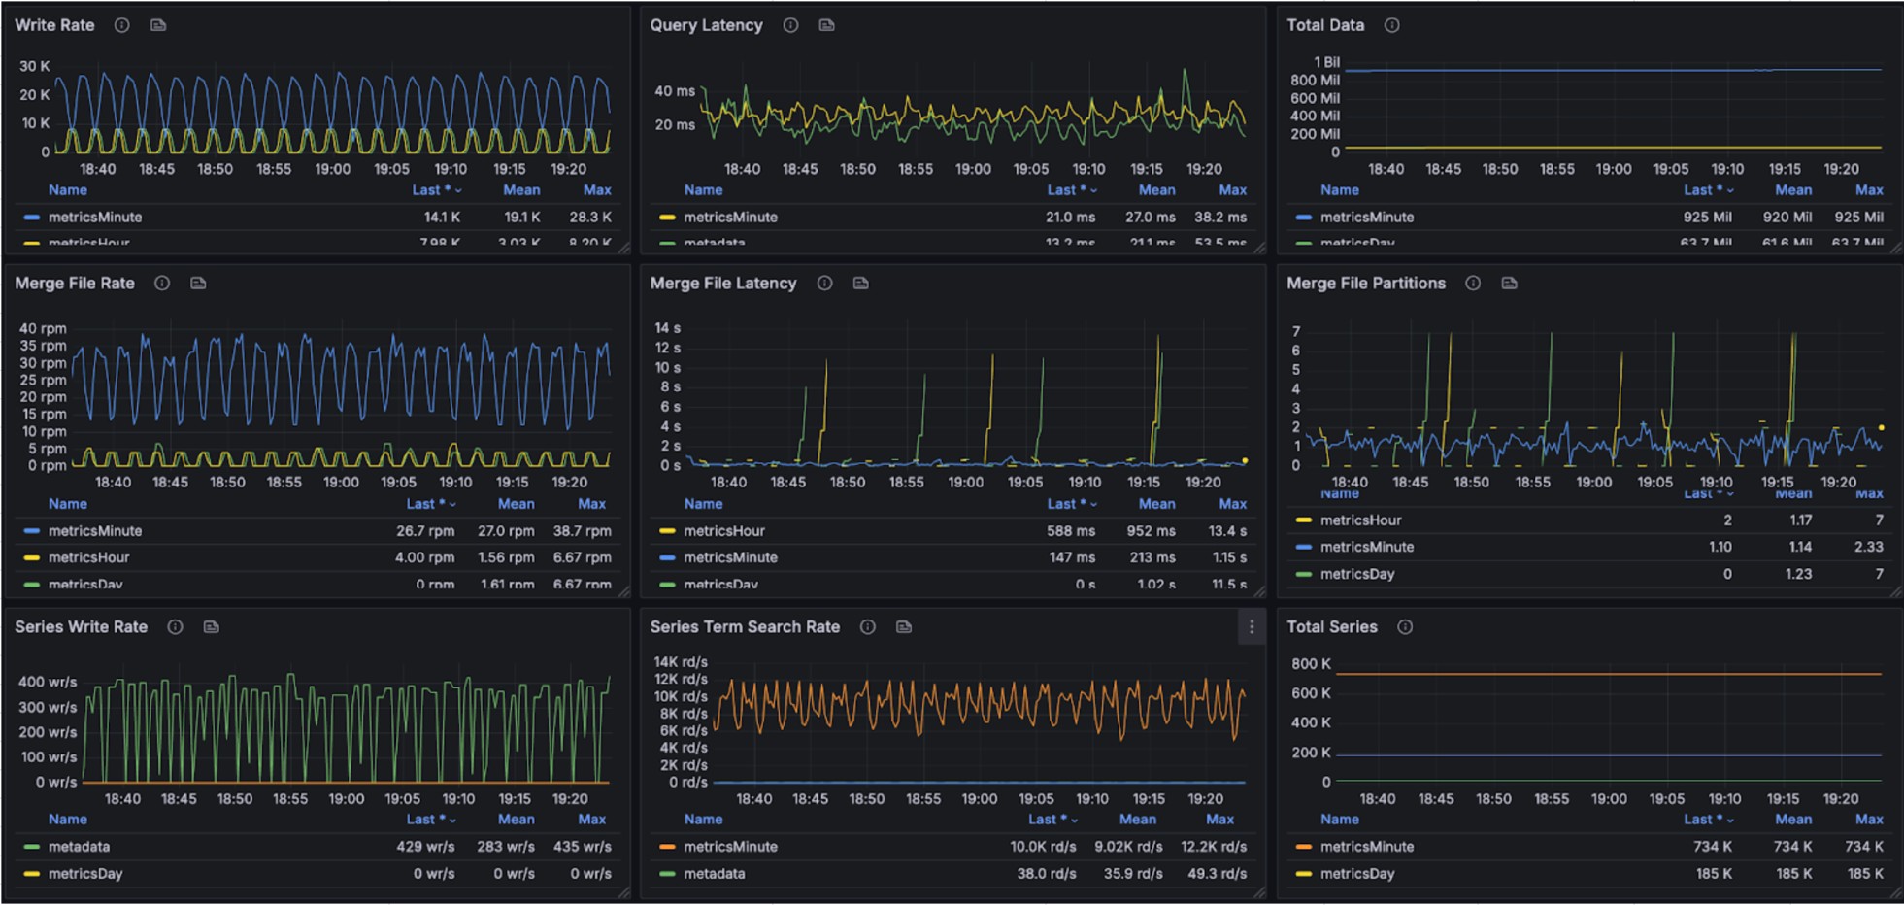Open the Merge File Partitions panel title menu
The image size is (1904, 905).
pos(1365,284)
